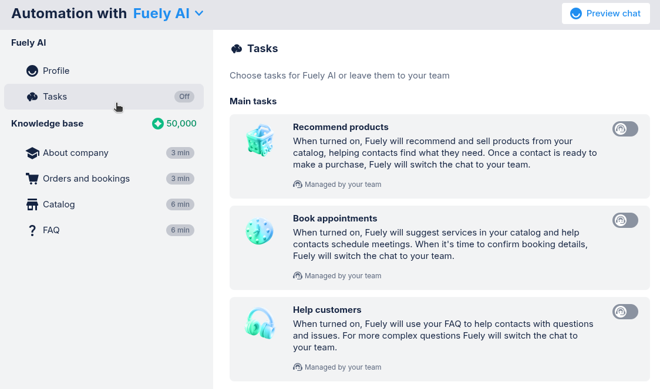
Task: Open the Orders and bookings section
Action: point(86,179)
